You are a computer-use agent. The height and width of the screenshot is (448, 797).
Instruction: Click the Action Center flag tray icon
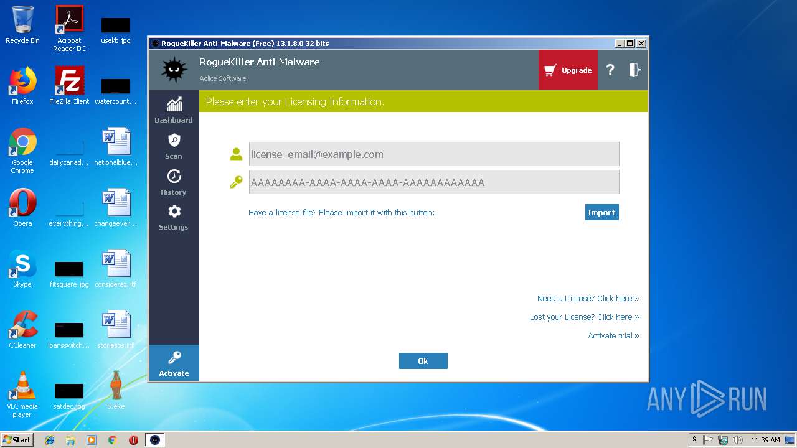(708, 440)
